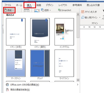104x93 pixels.
Task: Pick the サイドライン cover page
Action: tap(64, 64)
